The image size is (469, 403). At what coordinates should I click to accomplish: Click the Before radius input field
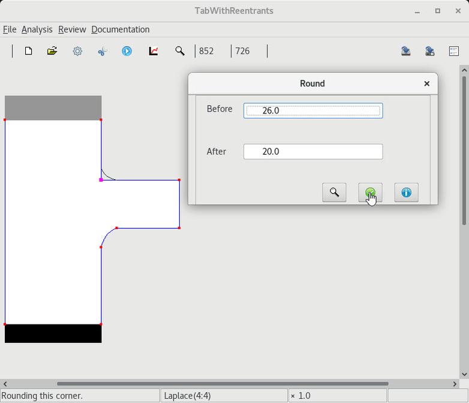[x=312, y=110]
